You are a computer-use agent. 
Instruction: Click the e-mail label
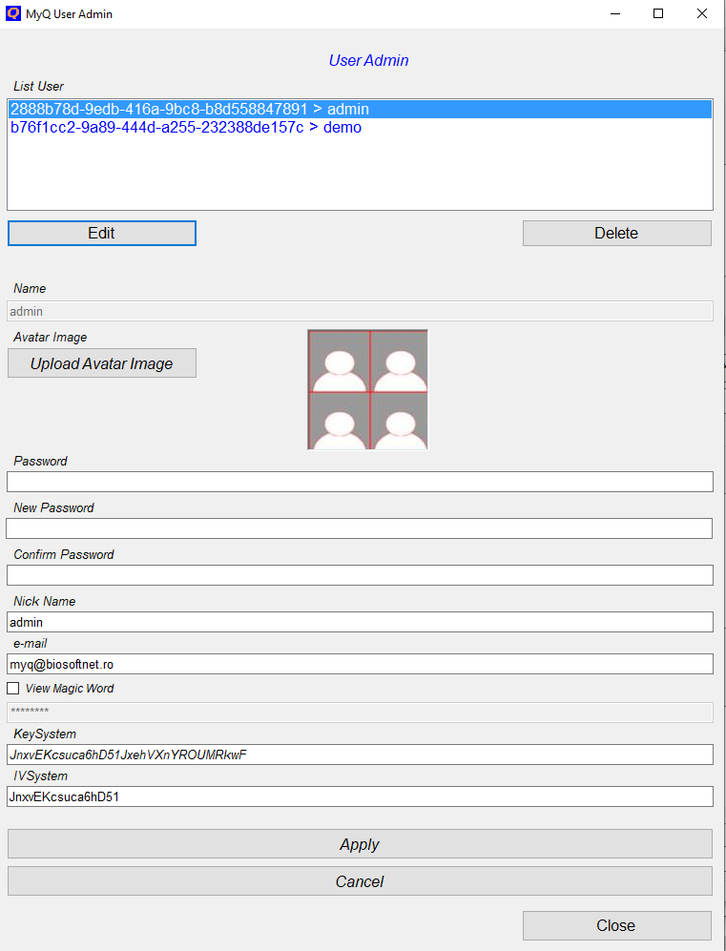pyautogui.click(x=31, y=644)
